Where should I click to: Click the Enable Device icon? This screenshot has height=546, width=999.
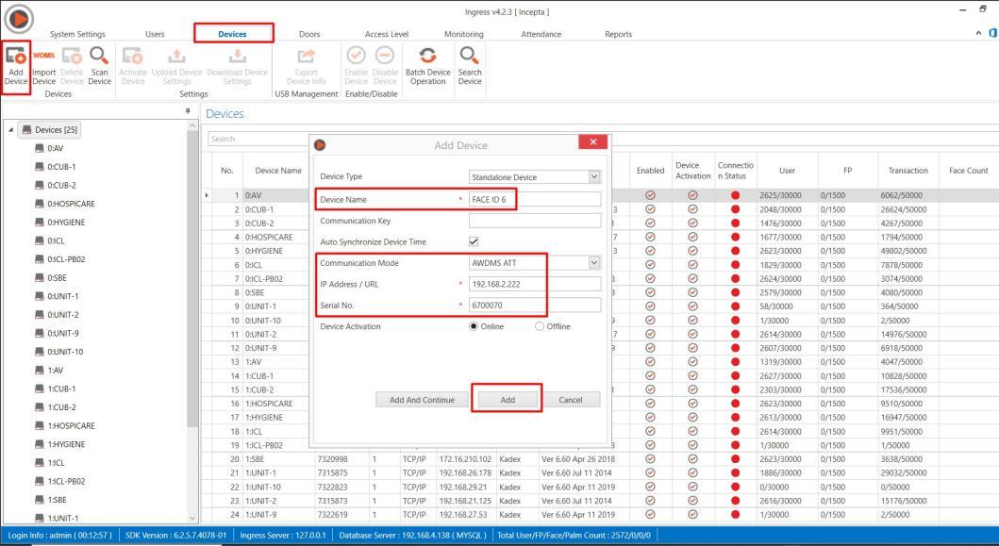[357, 56]
